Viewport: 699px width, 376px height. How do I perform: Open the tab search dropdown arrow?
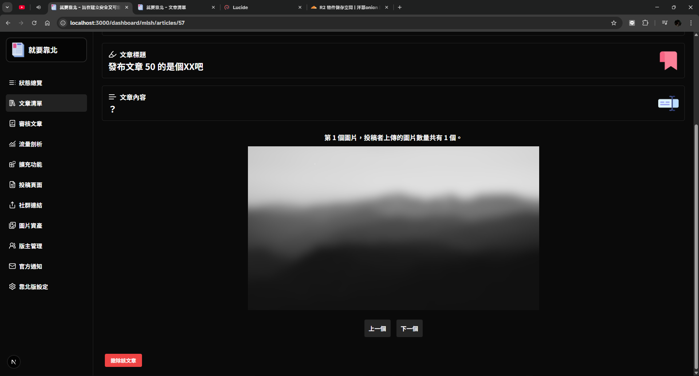point(7,7)
